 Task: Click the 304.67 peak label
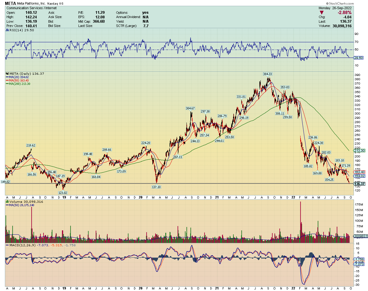(x=190, y=108)
